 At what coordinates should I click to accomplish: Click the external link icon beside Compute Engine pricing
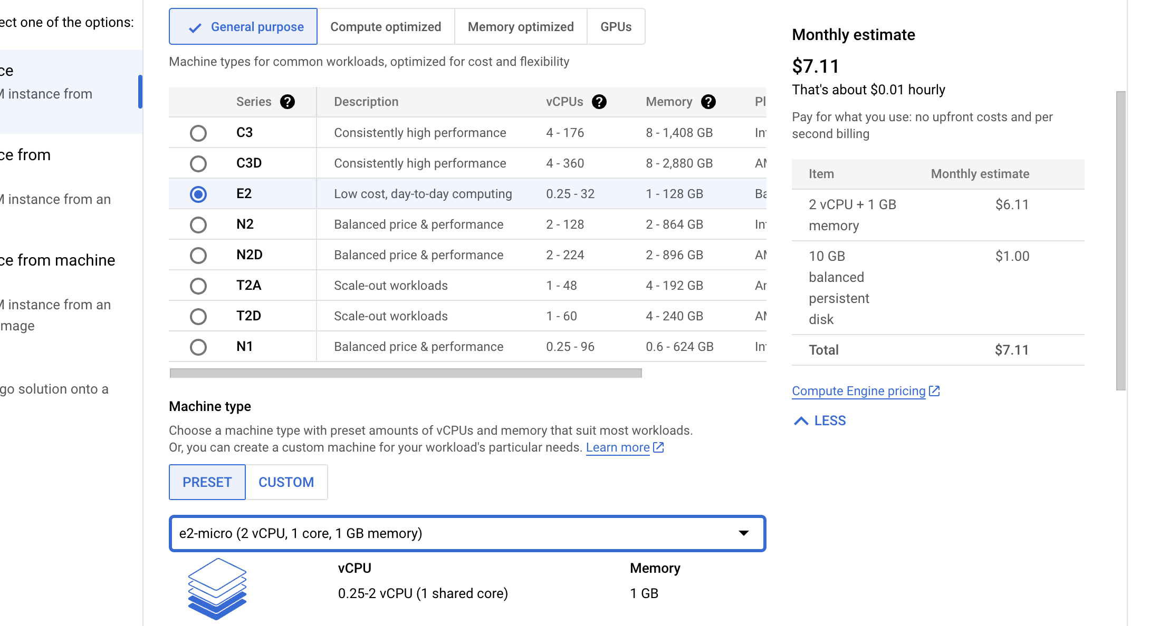[934, 391]
